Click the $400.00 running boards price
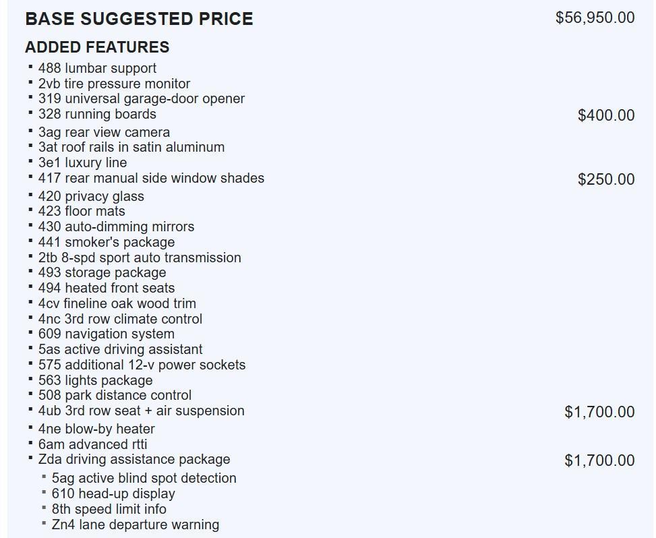Viewport: 656px width, 538px height. tap(605, 115)
